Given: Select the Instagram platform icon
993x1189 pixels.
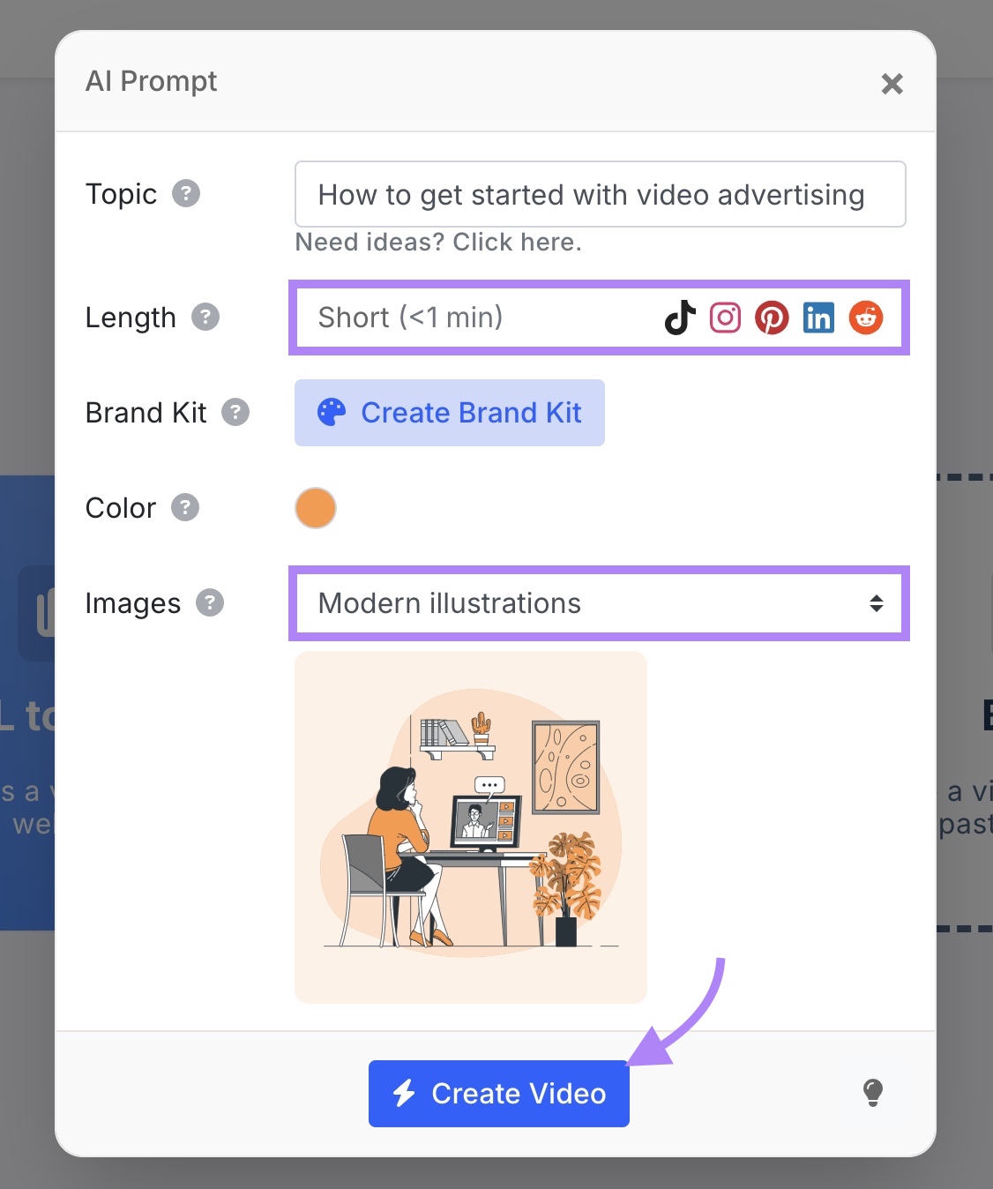Looking at the screenshot, I should tap(725, 318).
